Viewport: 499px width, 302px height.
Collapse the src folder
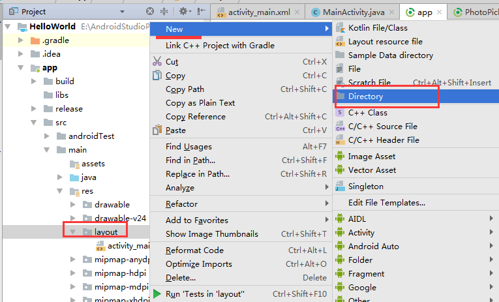point(34,122)
